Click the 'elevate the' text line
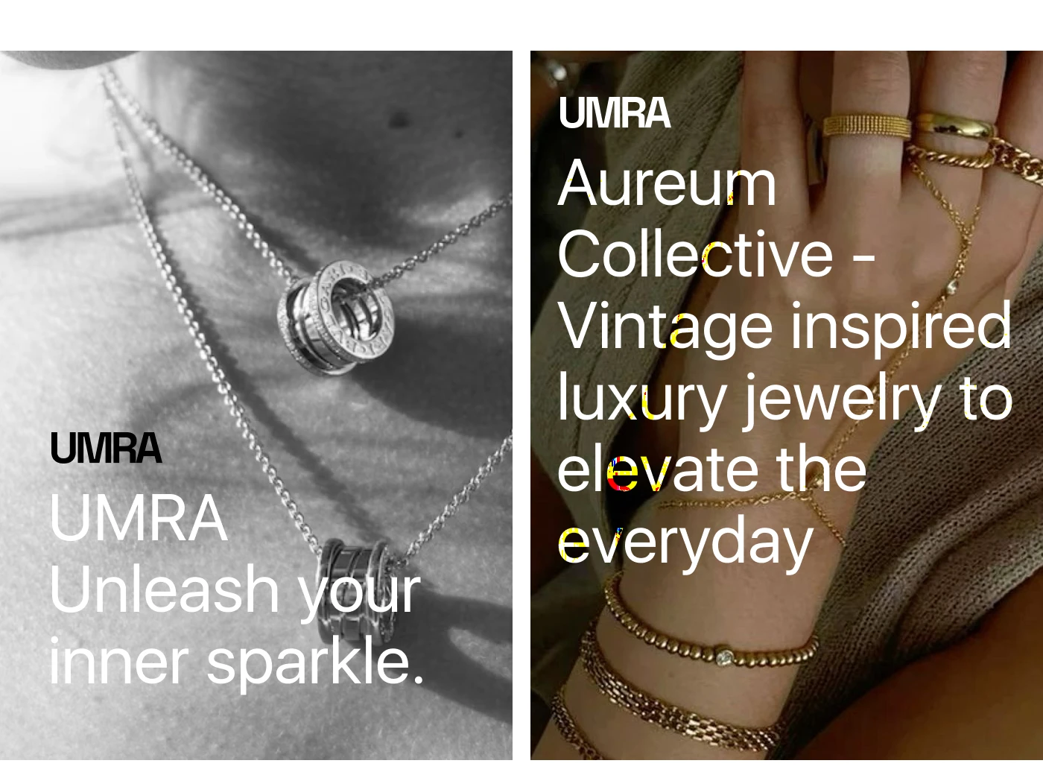The image size is (1043, 778). 713,469
